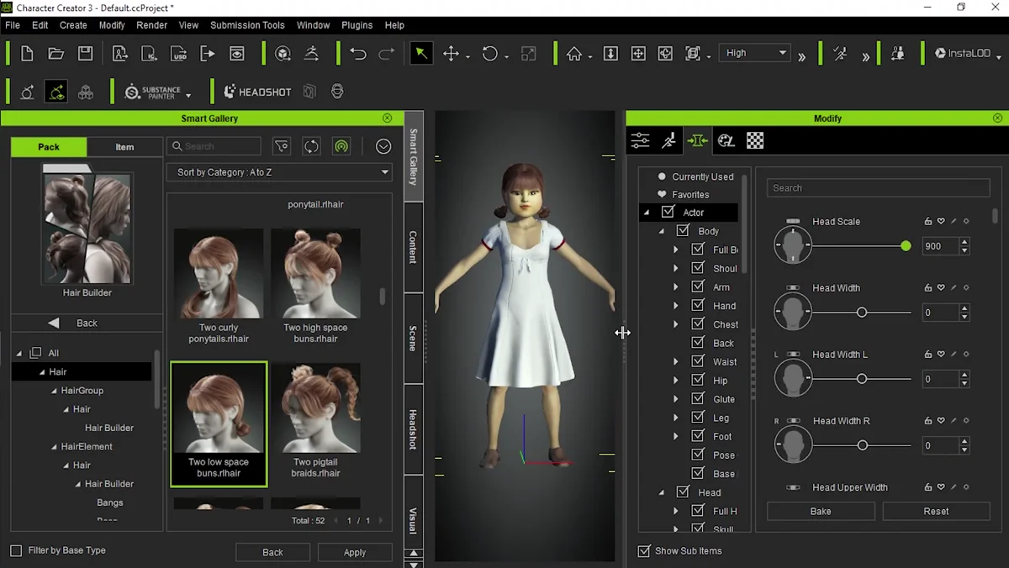Screen dimensions: 1009x568
Task: Select the Move tool
Action: [451, 54]
